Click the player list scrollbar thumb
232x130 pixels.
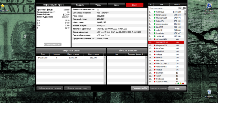[185, 14]
